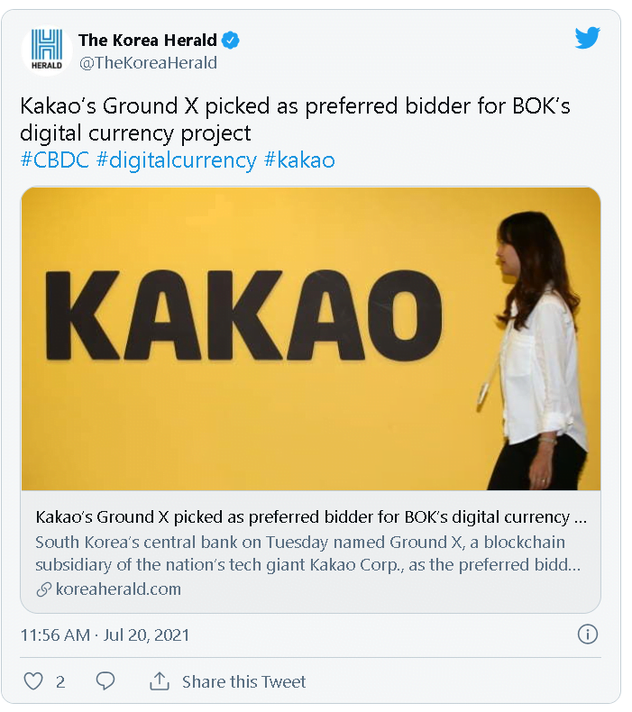Viewport: 632px width, 712px height.
Task: Click the blue verified badge
Action: tap(232, 41)
